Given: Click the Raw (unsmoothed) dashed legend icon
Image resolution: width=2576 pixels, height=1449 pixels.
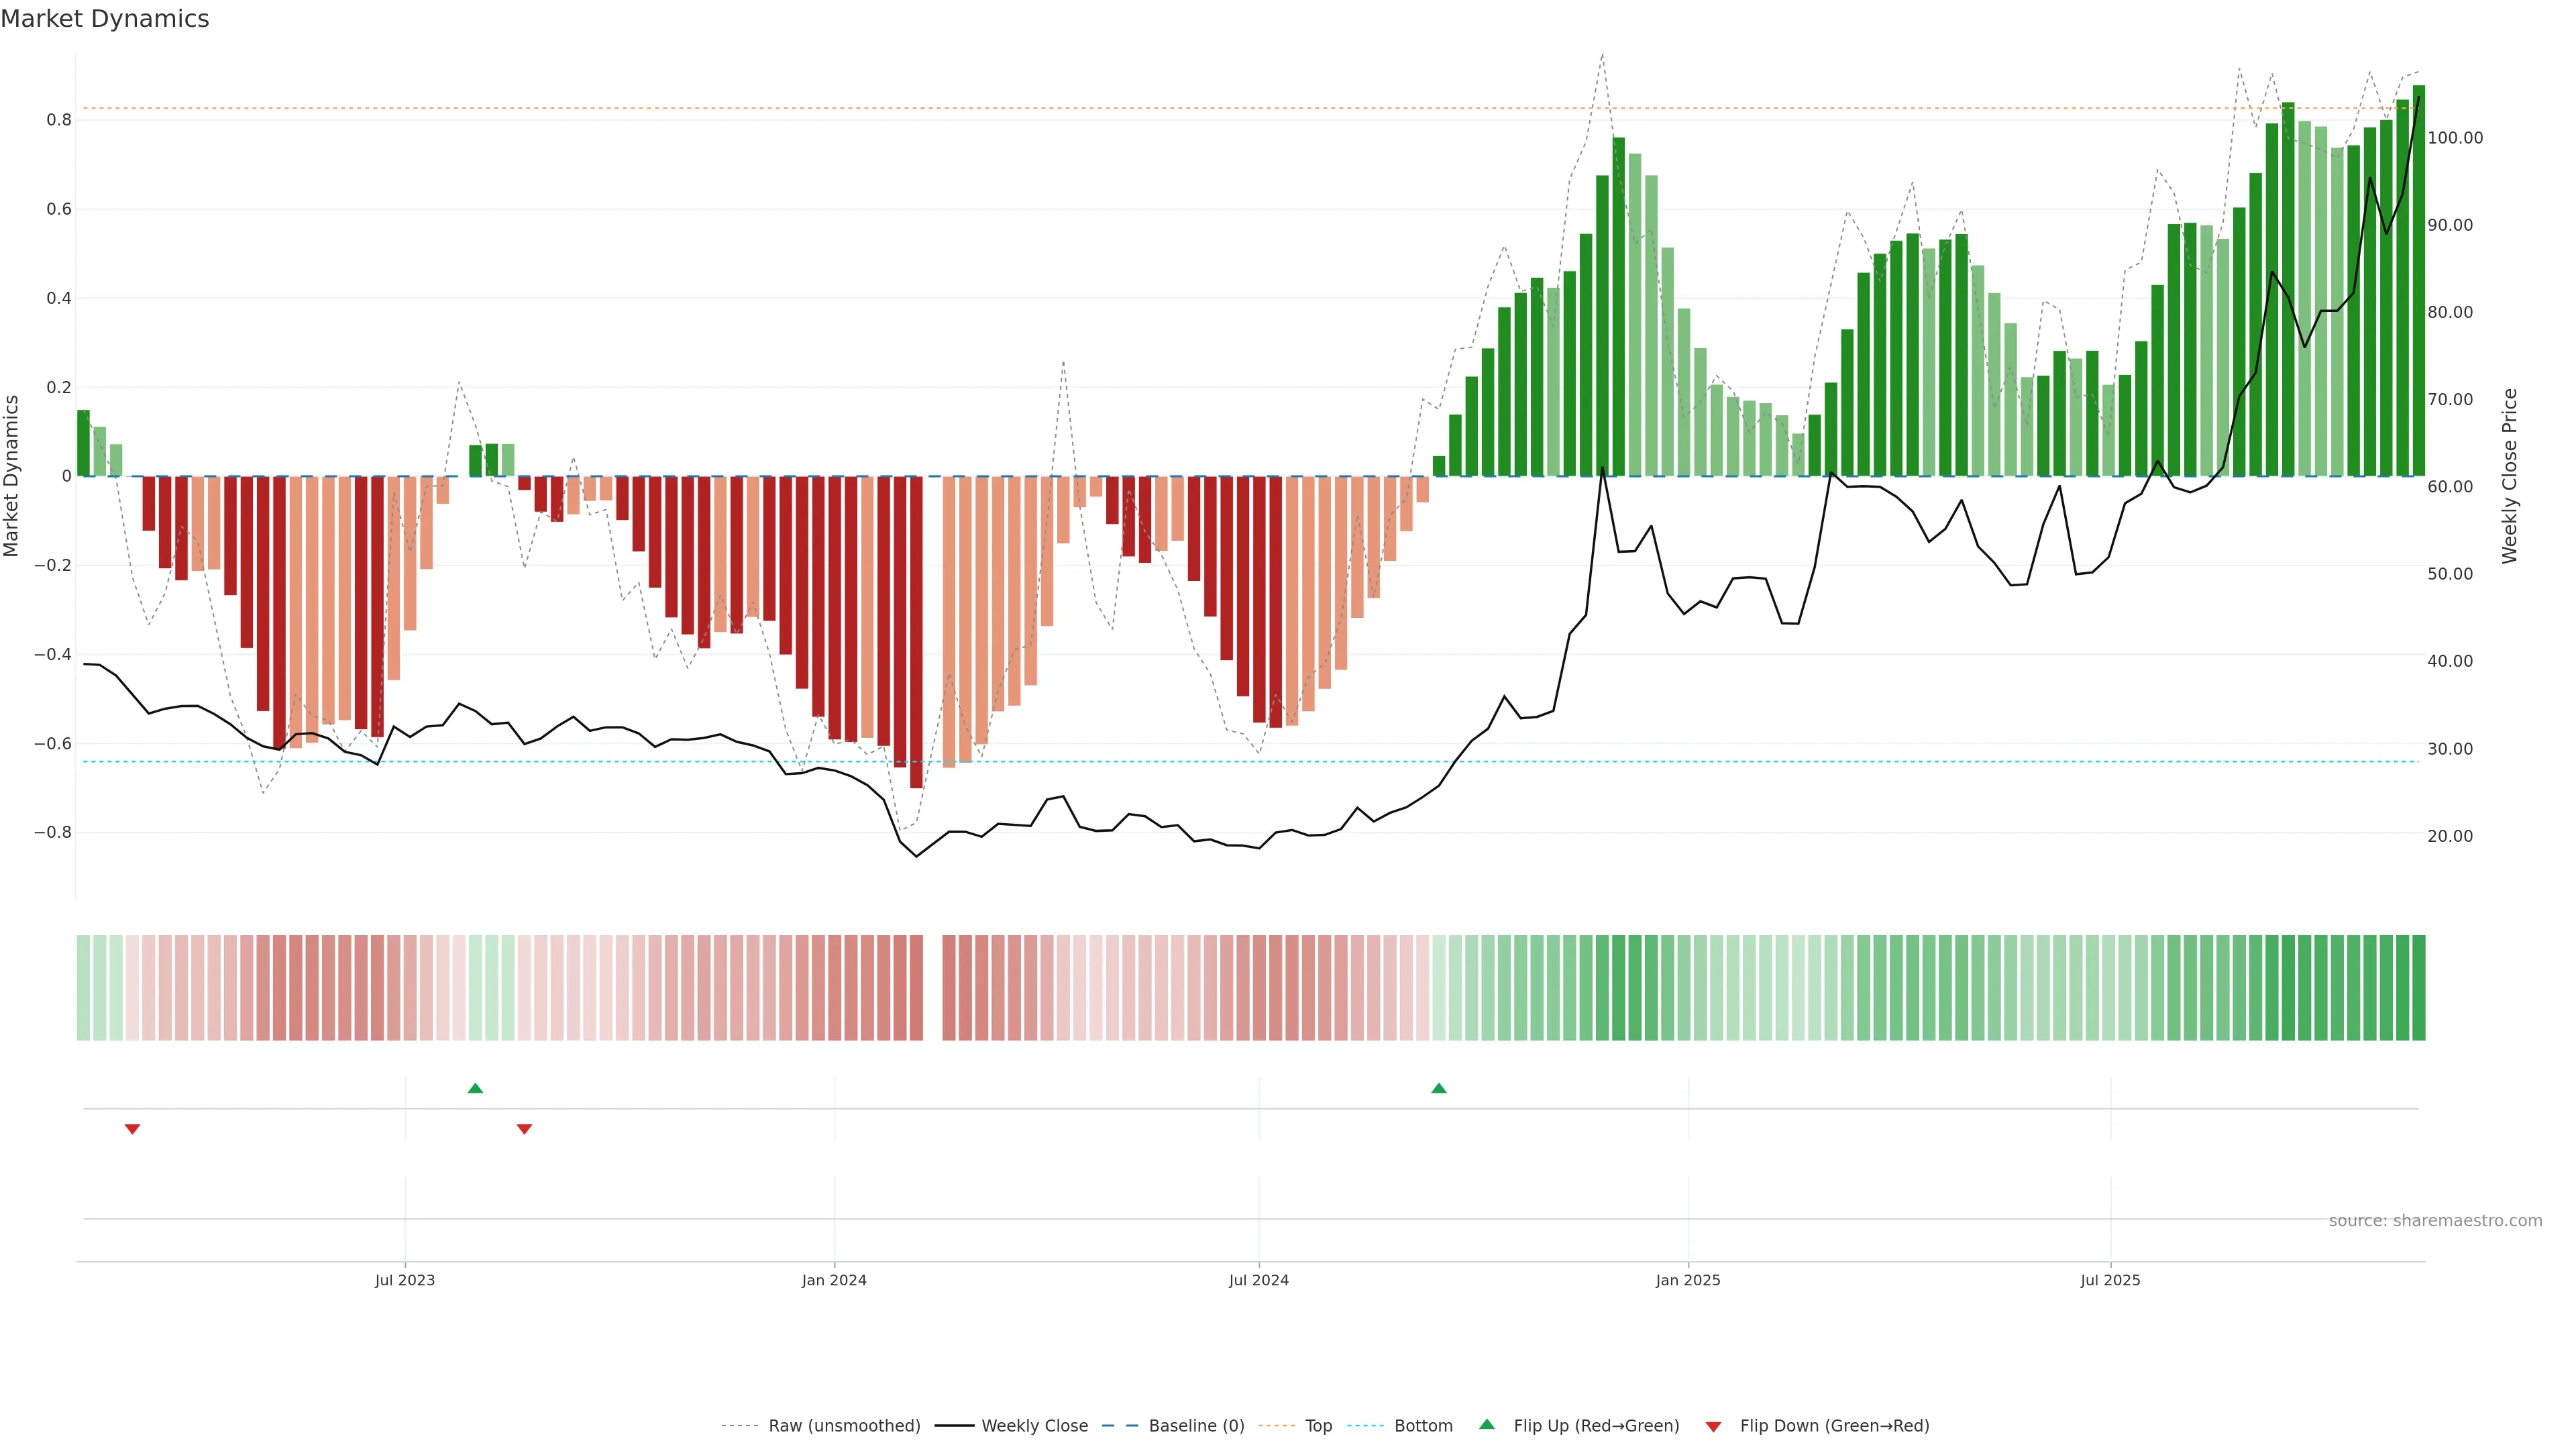Looking at the screenshot, I should click(740, 1426).
